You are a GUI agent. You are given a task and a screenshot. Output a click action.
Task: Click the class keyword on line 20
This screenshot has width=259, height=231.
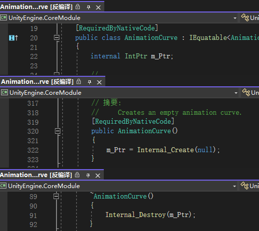(111, 38)
